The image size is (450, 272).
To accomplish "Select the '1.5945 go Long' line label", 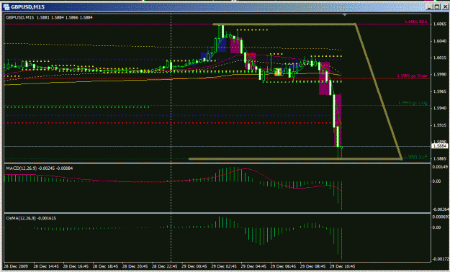I will [x=413, y=103].
